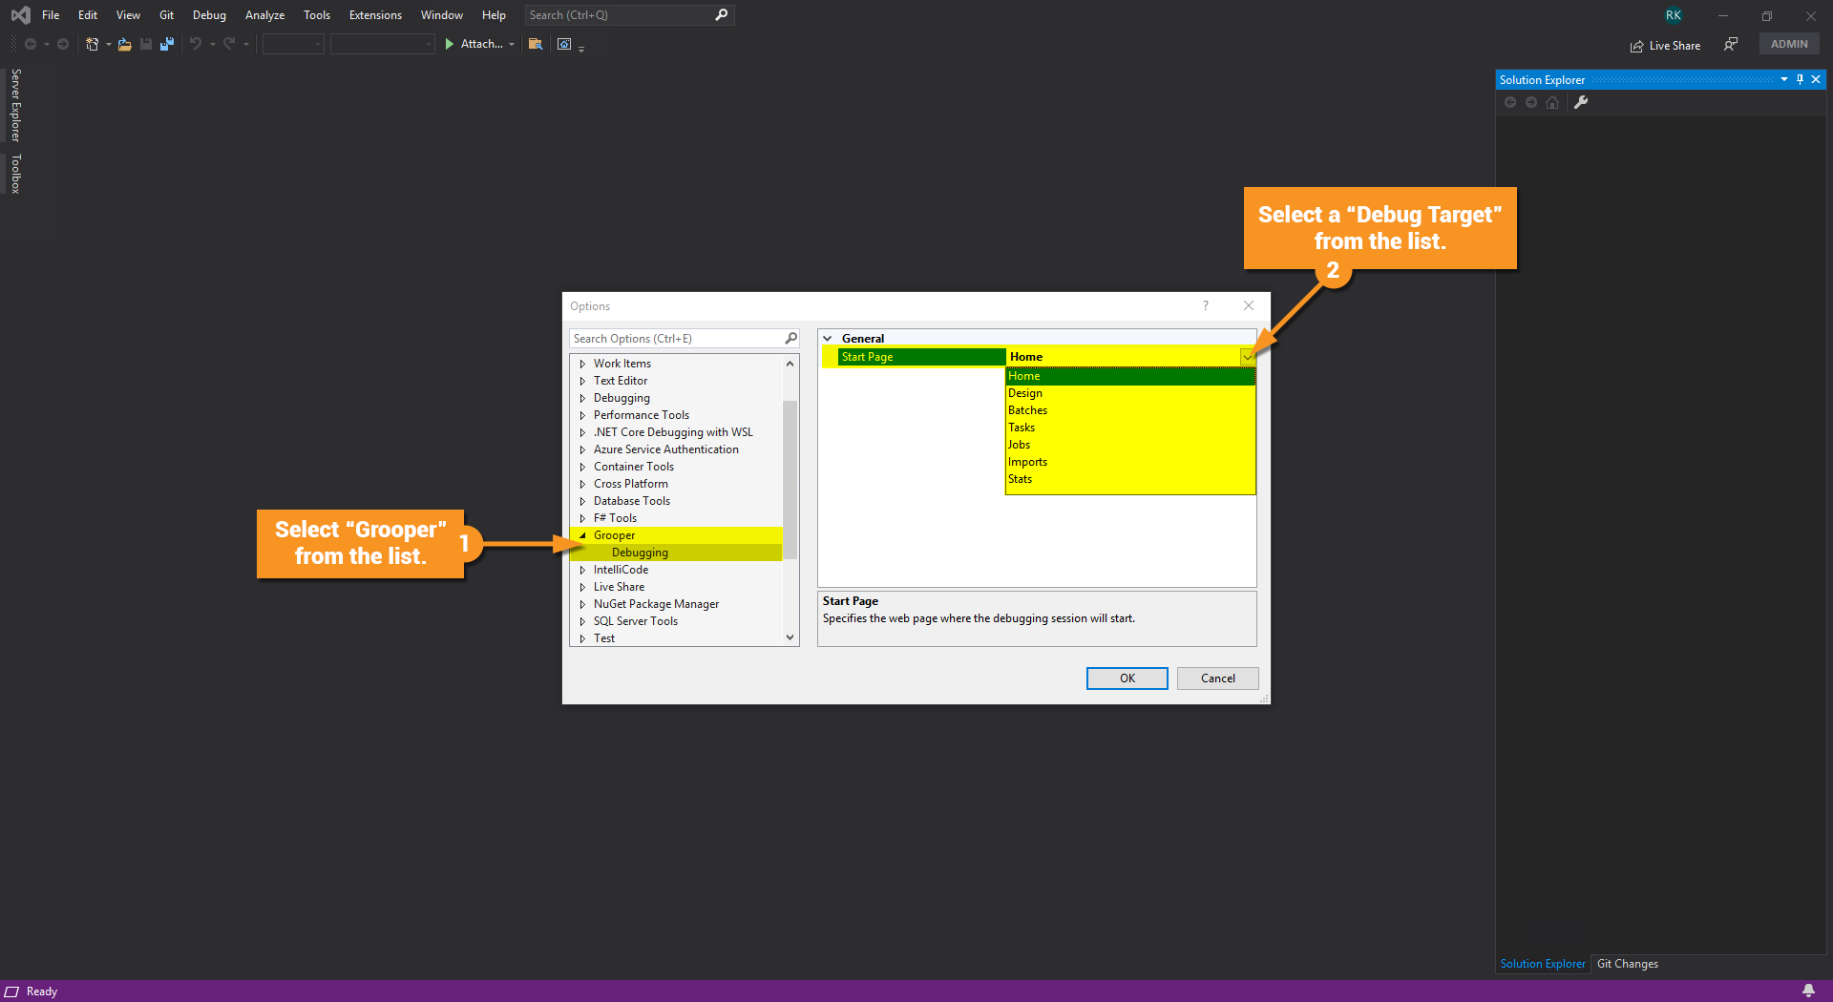Click the Save toolbar icon
This screenshot has width=1833, height=1002.
point(146,44)
